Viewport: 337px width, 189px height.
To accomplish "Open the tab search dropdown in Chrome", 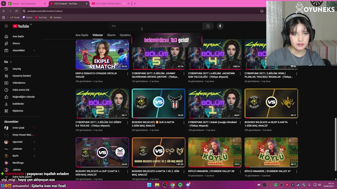I will point(3,4).
